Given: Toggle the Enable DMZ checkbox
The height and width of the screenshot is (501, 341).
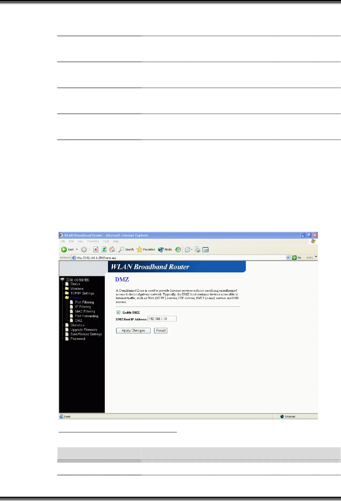Looking at the screenshot, I should pos(119,312).
